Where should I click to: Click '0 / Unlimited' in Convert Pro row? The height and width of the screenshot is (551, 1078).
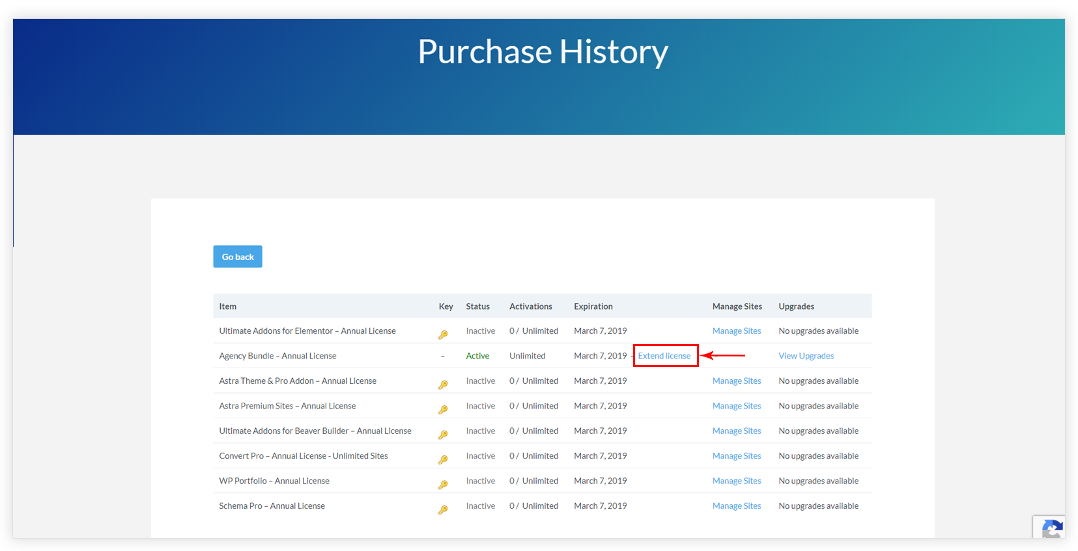[x=533, y=456]
